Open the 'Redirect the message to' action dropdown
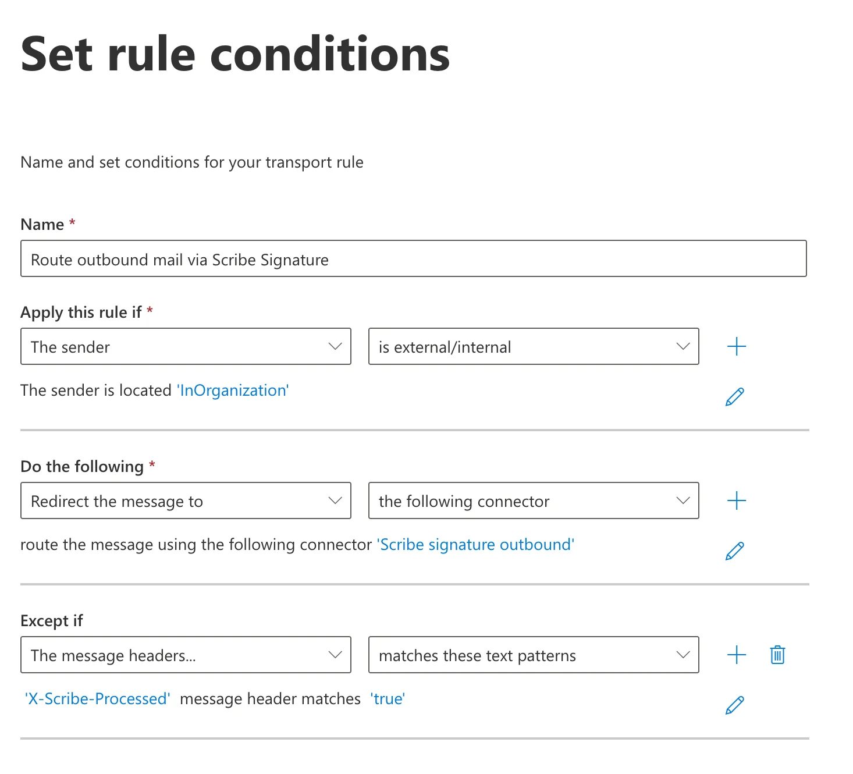This screenshot has height=774, width=853. point(186,501)
